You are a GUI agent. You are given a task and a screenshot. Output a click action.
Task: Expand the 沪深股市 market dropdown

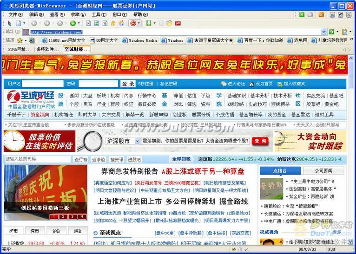pos(138,141)
